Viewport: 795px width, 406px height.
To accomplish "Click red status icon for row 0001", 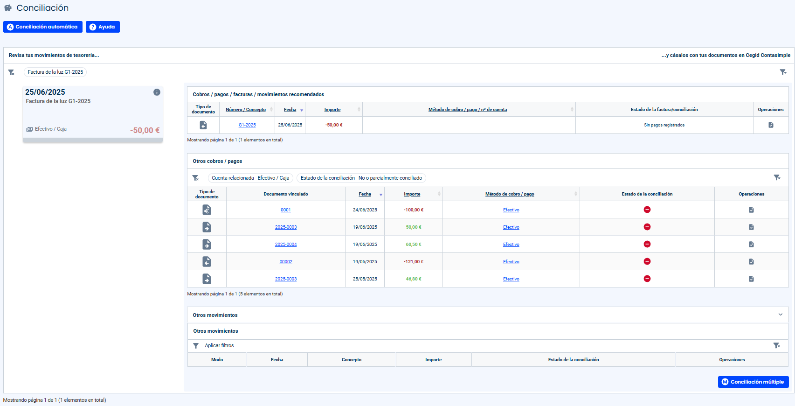I will [x=647, y=210].
